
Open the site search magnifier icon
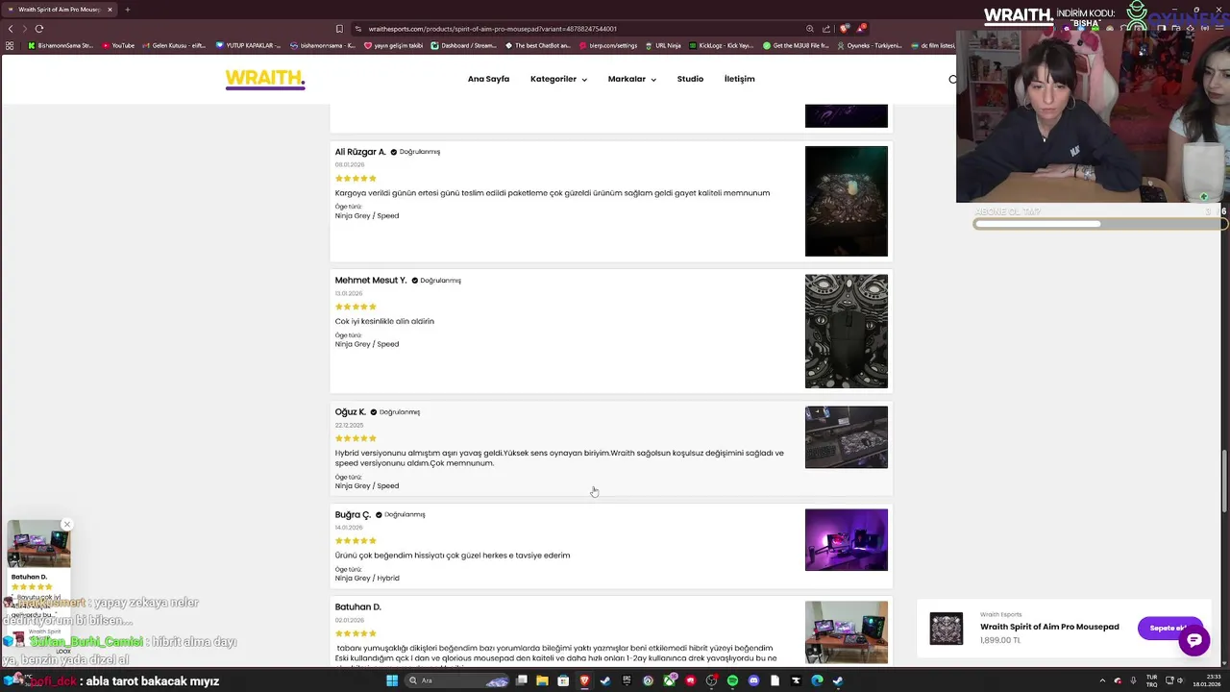(952, 80)
